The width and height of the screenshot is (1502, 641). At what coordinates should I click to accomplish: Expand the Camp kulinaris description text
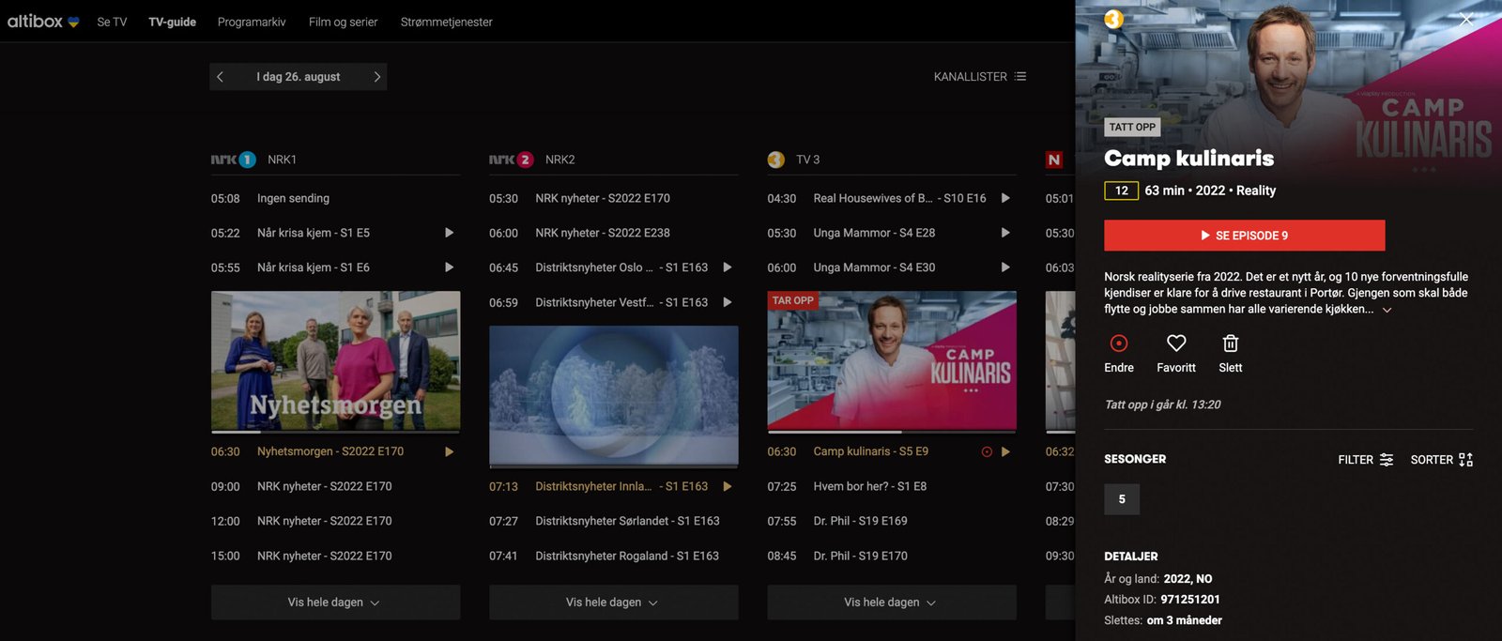[x=1387, y=310]
